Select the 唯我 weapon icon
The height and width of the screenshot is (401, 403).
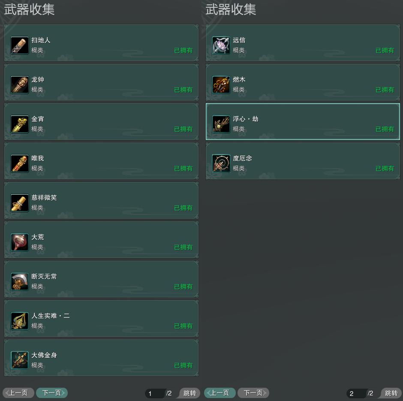20,163
